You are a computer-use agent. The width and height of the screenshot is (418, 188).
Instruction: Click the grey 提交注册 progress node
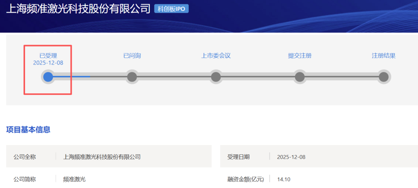click(300, 77)
